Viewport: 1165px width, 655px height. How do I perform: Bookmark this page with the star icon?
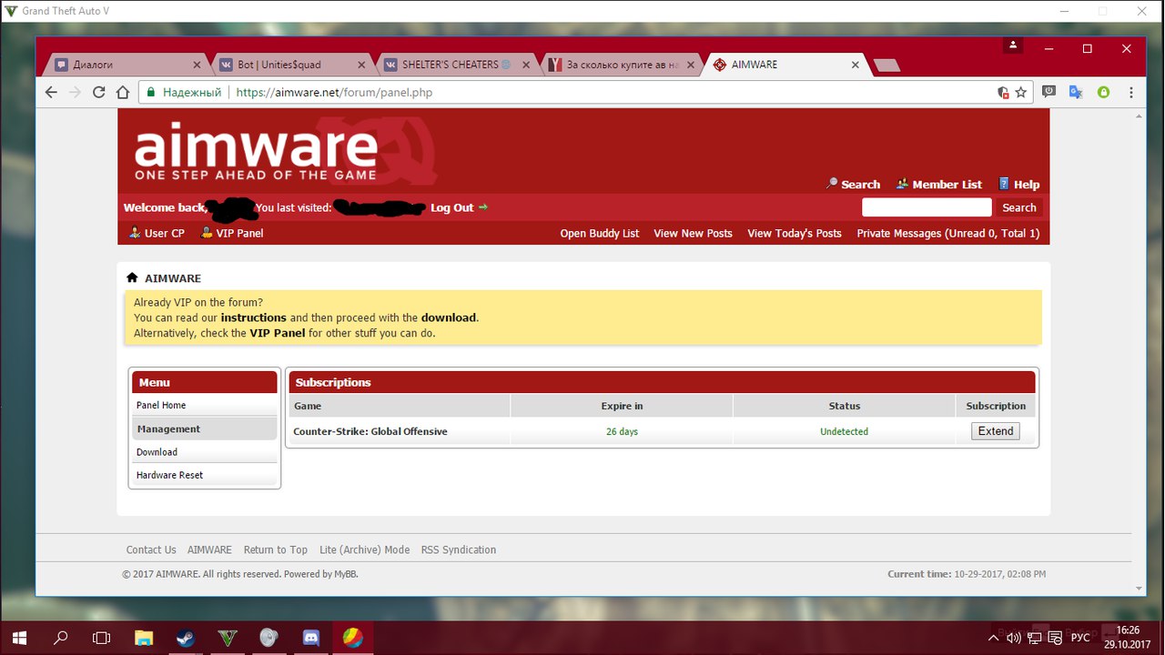(x=1021, y=92)
